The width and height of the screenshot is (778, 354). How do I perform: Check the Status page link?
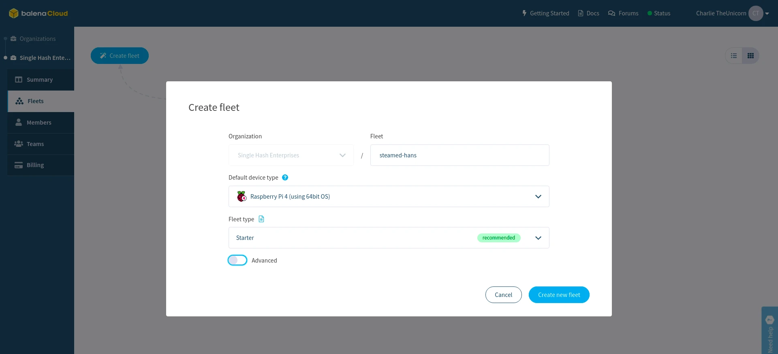659,13
